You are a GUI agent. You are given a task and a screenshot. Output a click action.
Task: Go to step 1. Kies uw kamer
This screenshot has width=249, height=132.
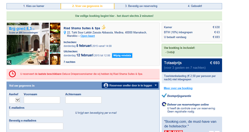pyautogui.click(x=34, y=6)
